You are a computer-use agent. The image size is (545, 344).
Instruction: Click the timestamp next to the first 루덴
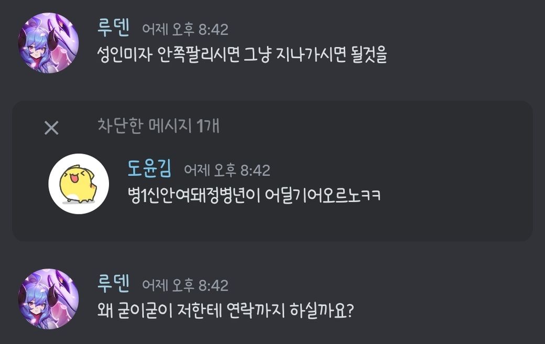click(x=186, y=29)
